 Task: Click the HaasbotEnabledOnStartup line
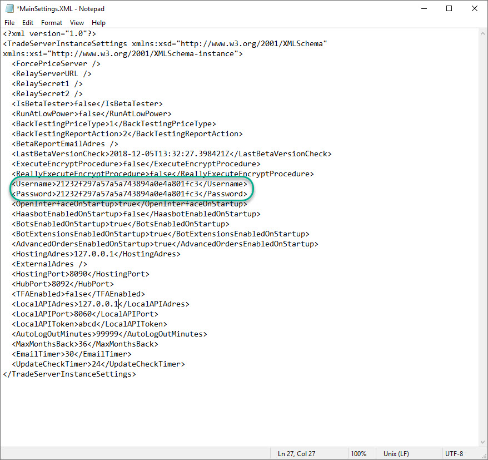[x=136, y=214]
